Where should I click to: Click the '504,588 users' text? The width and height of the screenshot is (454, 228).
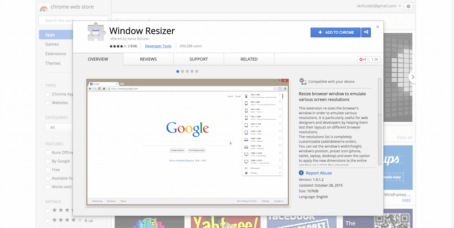coord(191,46)
